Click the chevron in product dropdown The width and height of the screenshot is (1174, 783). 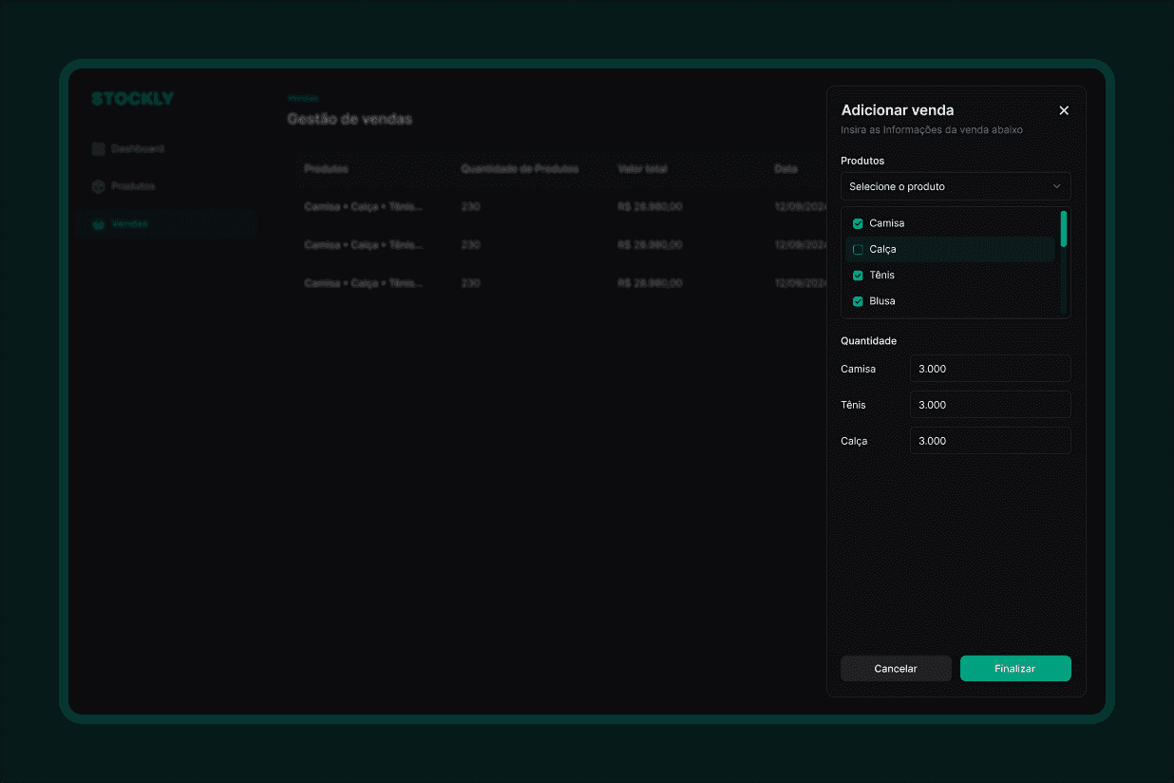1056,186
